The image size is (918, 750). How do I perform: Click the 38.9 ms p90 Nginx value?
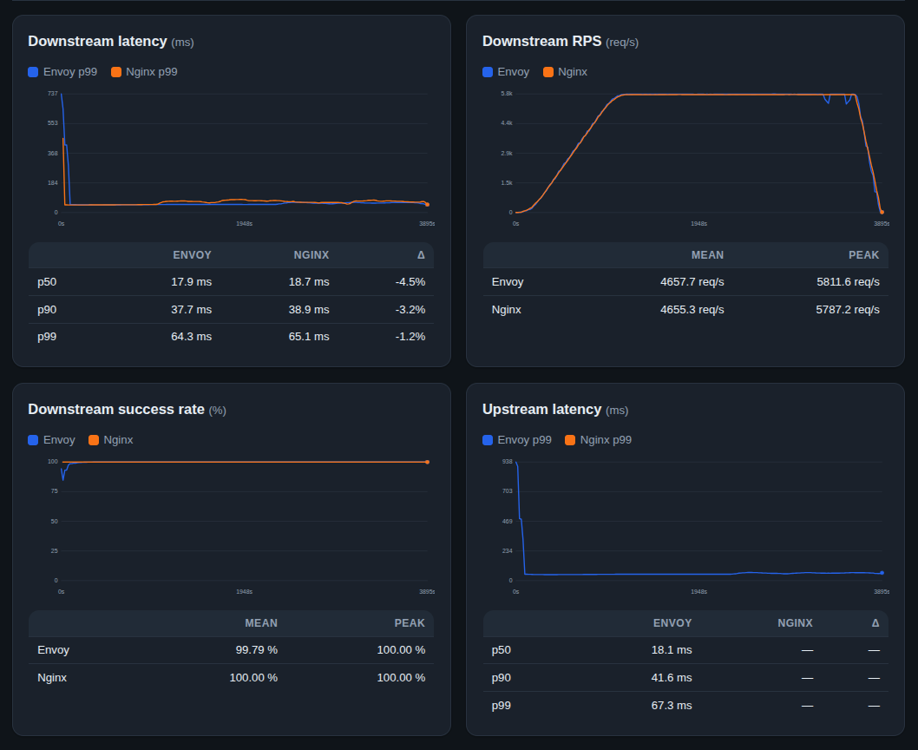point(309,310)
